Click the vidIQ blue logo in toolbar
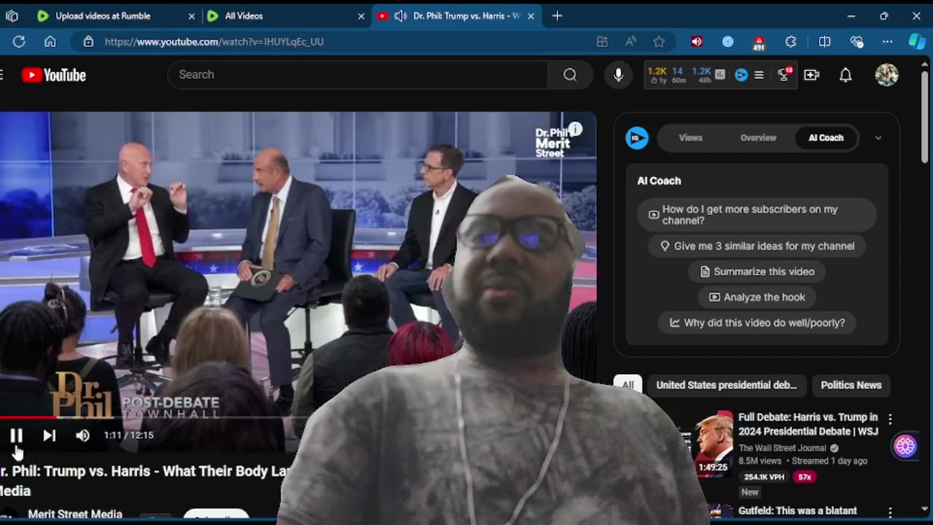This screenshot has height=525, width=933. click(x=741, y=74)
